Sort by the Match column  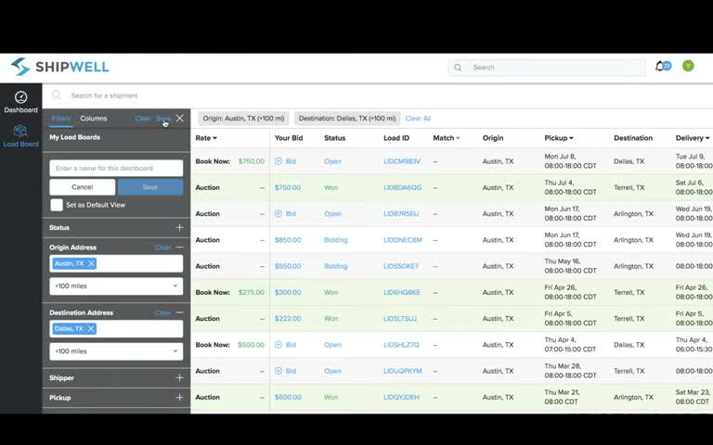(446, 138)
